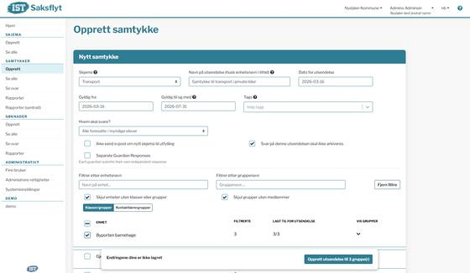Click help icon next to Gyldig til og med
The image size is (470, 273).
(194, 98)
